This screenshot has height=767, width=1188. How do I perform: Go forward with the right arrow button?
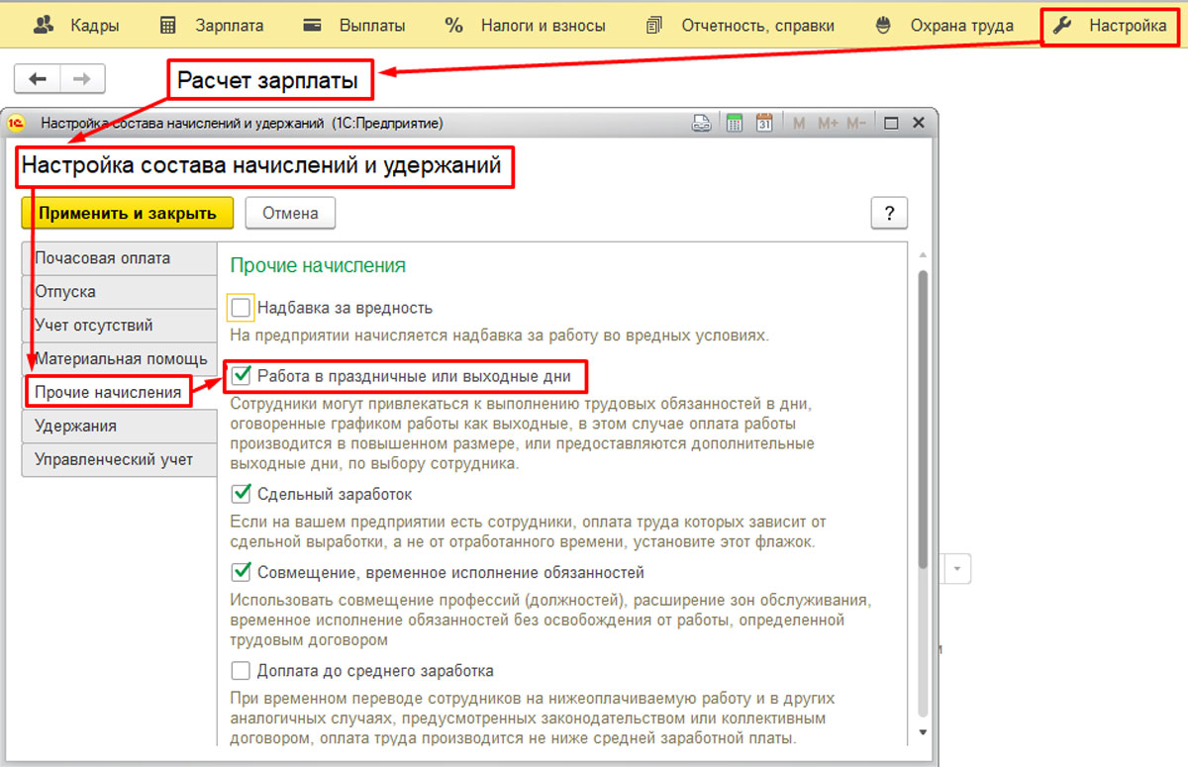83,79
